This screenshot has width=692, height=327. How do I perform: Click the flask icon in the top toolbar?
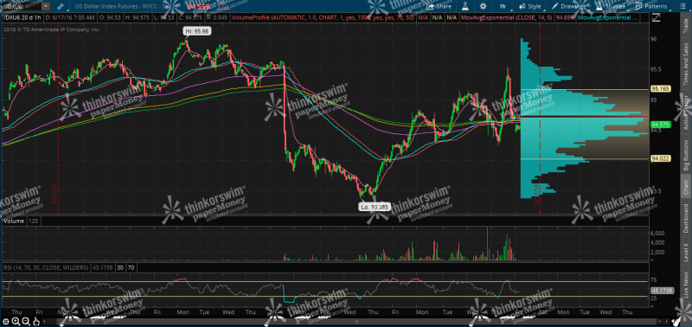pyautogui.click(x=465, y=6)
